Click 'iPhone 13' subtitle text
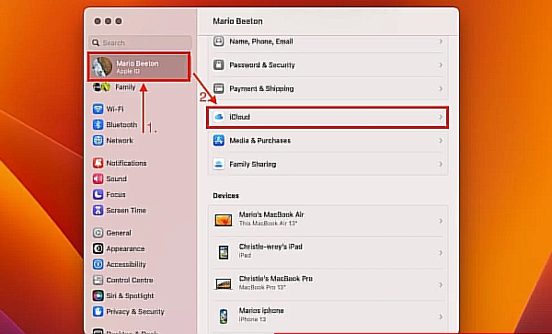Image resolution: width=552 pixels, height=334 pixels. [252, 319]
